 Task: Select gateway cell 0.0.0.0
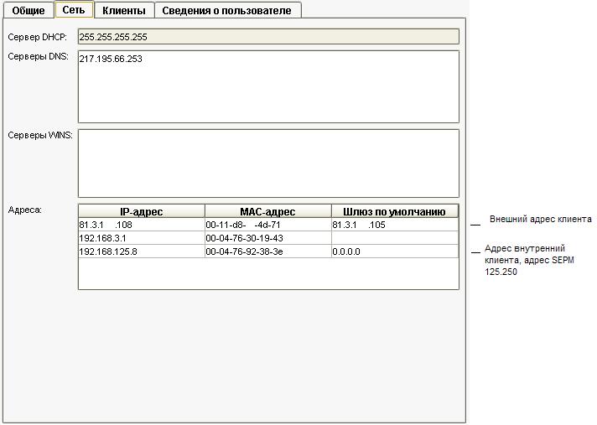pos(394,251)
